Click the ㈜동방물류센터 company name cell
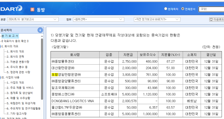 pyautogui.click(x=75, y=61)
